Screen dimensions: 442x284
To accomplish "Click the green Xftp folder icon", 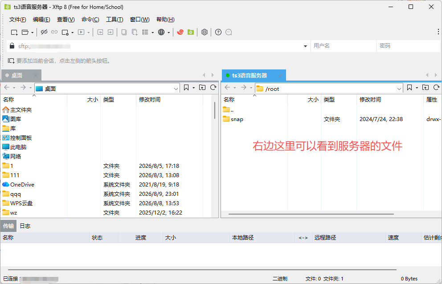I will point(191,32).
